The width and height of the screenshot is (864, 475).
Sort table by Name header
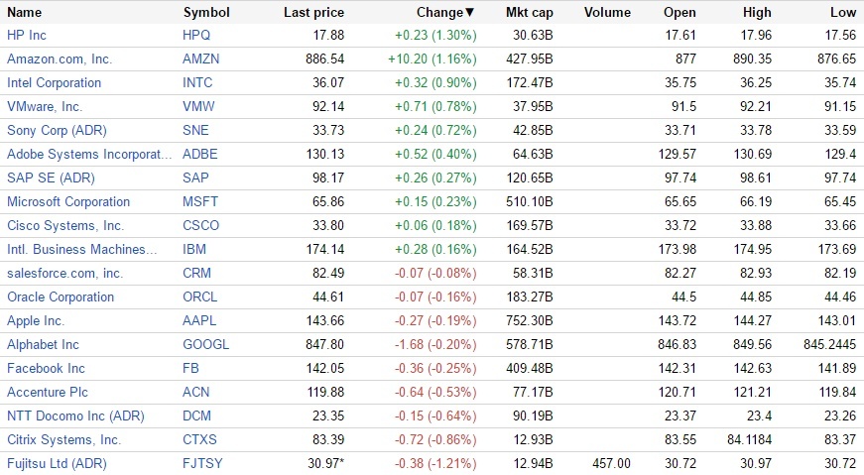(25, 13)
